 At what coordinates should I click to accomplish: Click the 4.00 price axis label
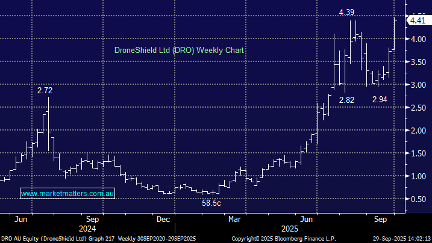pos(418,39)
